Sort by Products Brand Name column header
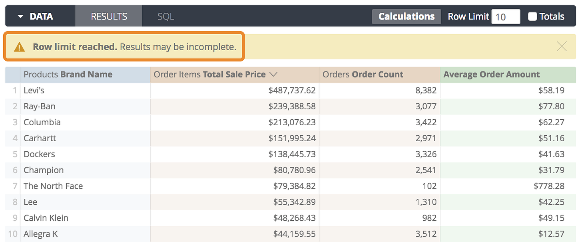Viewport: 582px width, 249px height. coord(85,75)
